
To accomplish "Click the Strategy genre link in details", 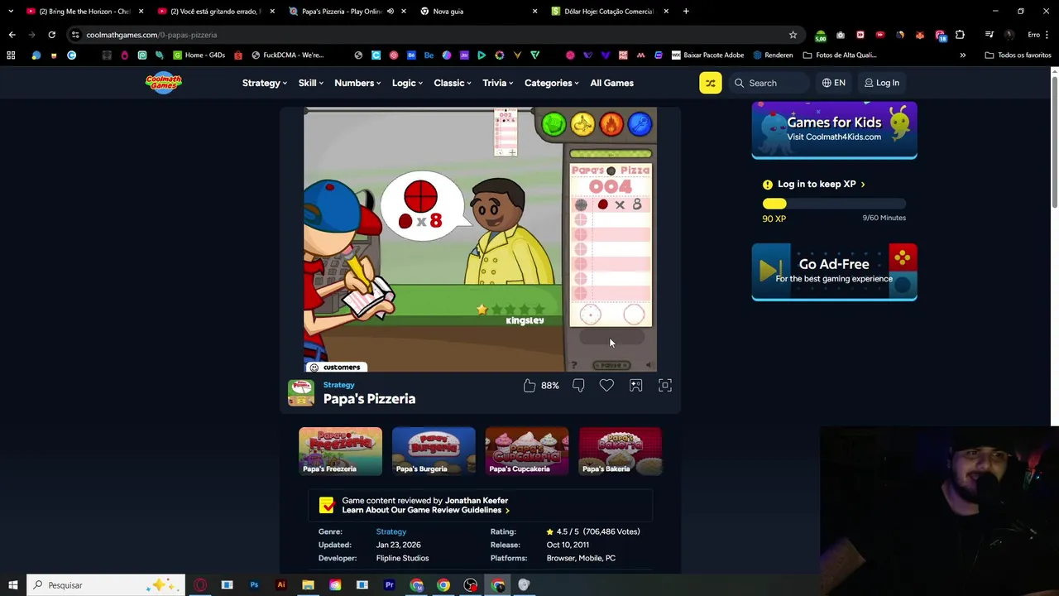I will pos(391,531).
